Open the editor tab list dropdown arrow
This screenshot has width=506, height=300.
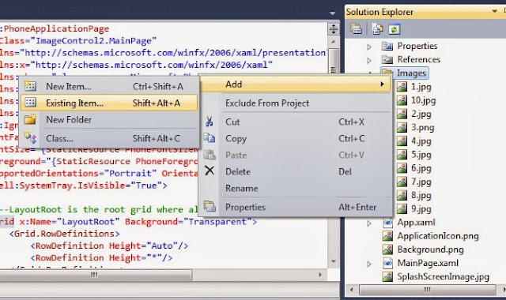(x=333, y=13)
